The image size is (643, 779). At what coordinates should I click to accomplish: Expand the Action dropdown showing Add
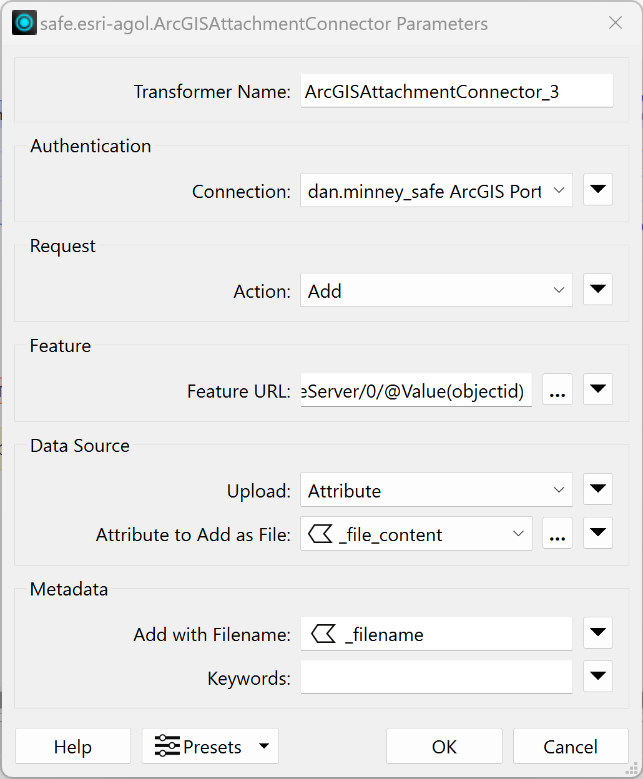tap(436, 290)
